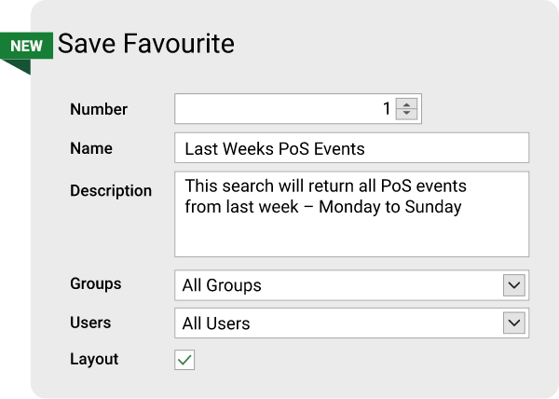
Task: Click the Users label
Action: [90, 323]
